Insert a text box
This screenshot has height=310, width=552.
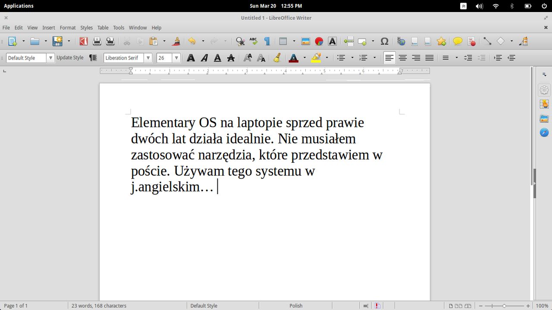coord(332,41)
